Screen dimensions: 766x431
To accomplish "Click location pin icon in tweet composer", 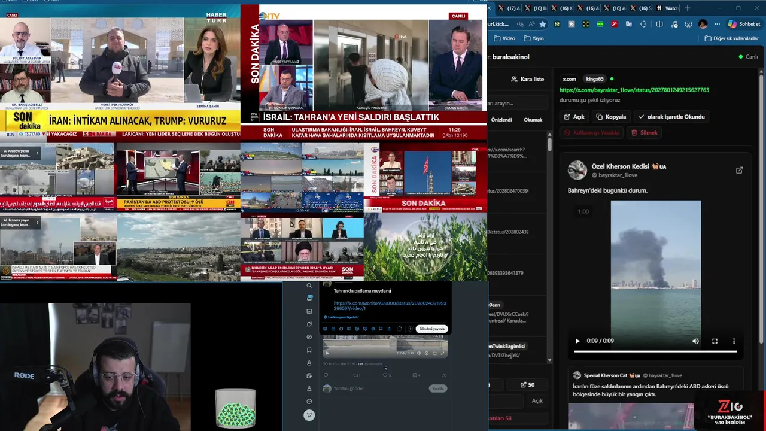I will tap(373, 329).
